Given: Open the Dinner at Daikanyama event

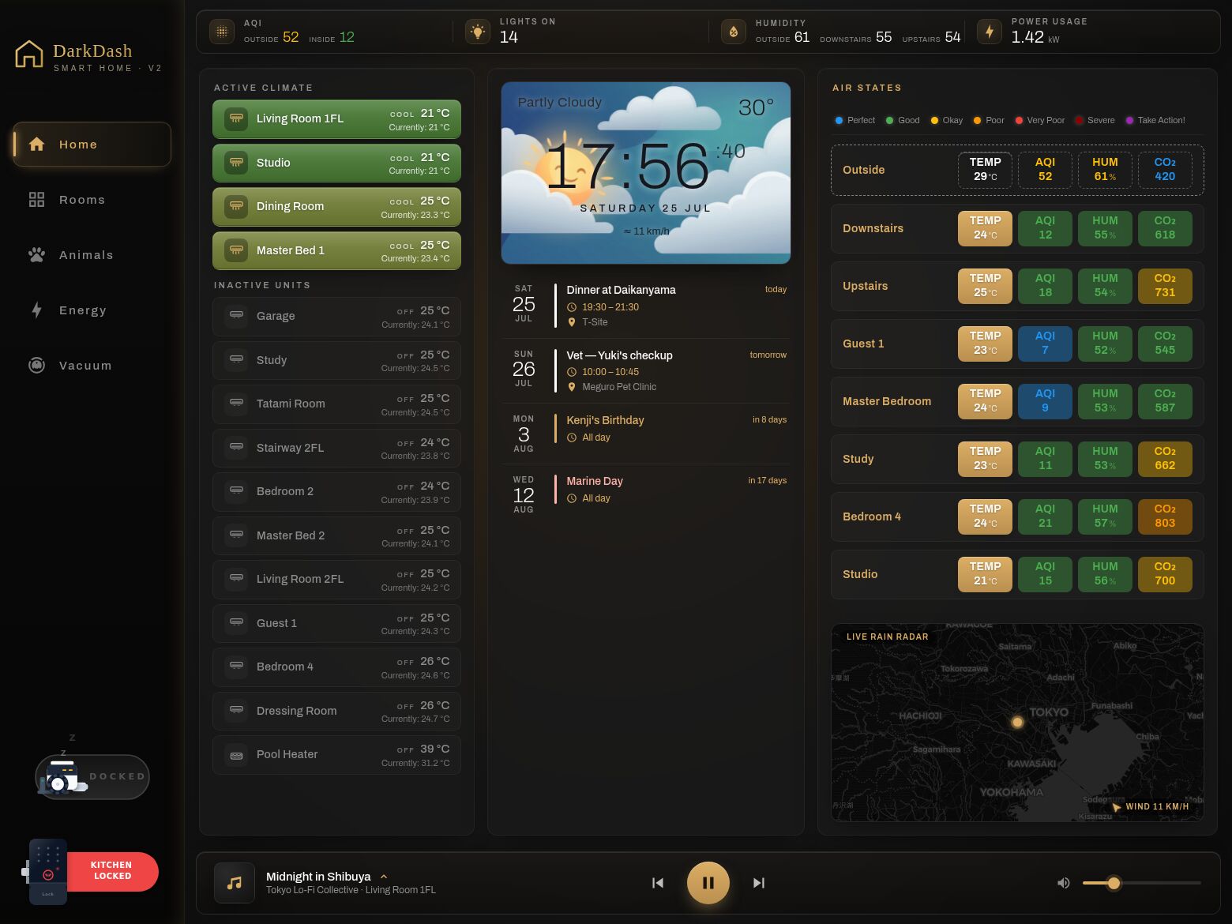Looking at the screenshot, I should tap(646, 306).
